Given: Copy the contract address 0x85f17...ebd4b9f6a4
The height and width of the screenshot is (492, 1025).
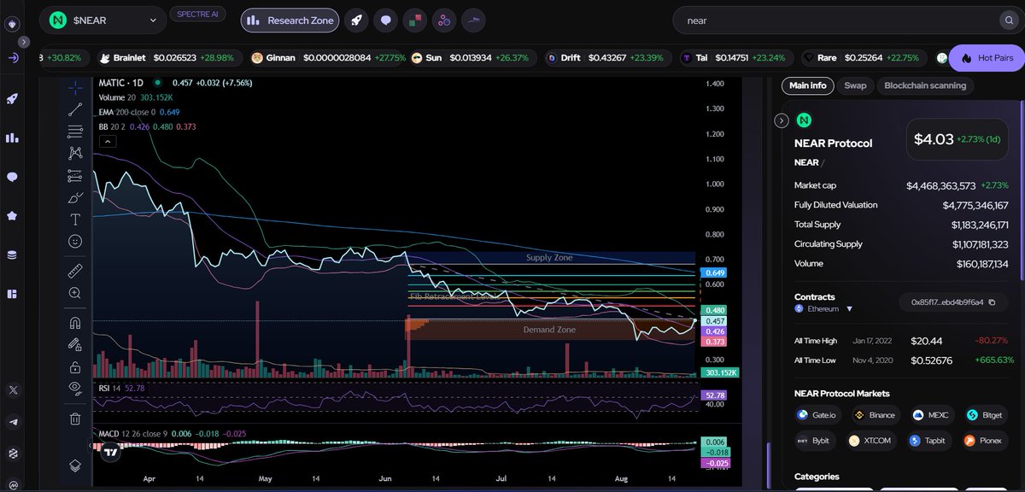Looking at the screenshot, I should tap(992, 302).
